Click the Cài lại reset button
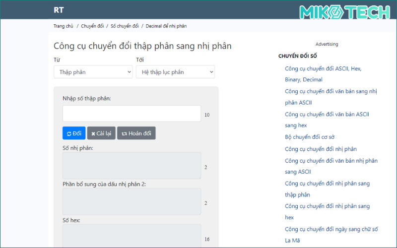Image resolution: width=397 pixels, height=248 pixels. click(101, 133)
